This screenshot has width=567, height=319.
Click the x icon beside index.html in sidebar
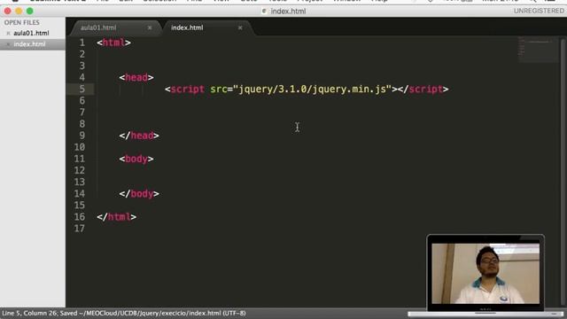[x=8, y=44]
